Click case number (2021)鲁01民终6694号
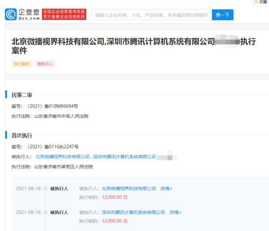The width and height of the screenshot is (269, 231). click(x=52, y=106)
